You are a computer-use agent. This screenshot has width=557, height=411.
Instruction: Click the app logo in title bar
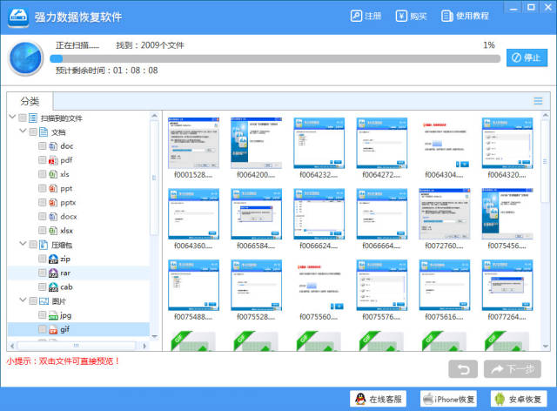(18, 17)
